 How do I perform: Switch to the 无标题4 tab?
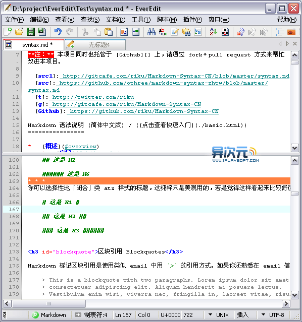[95, 44]
